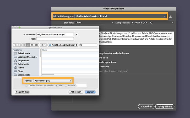Click the larson house icon
190x118 pixels.
click(x=15, y=68)
